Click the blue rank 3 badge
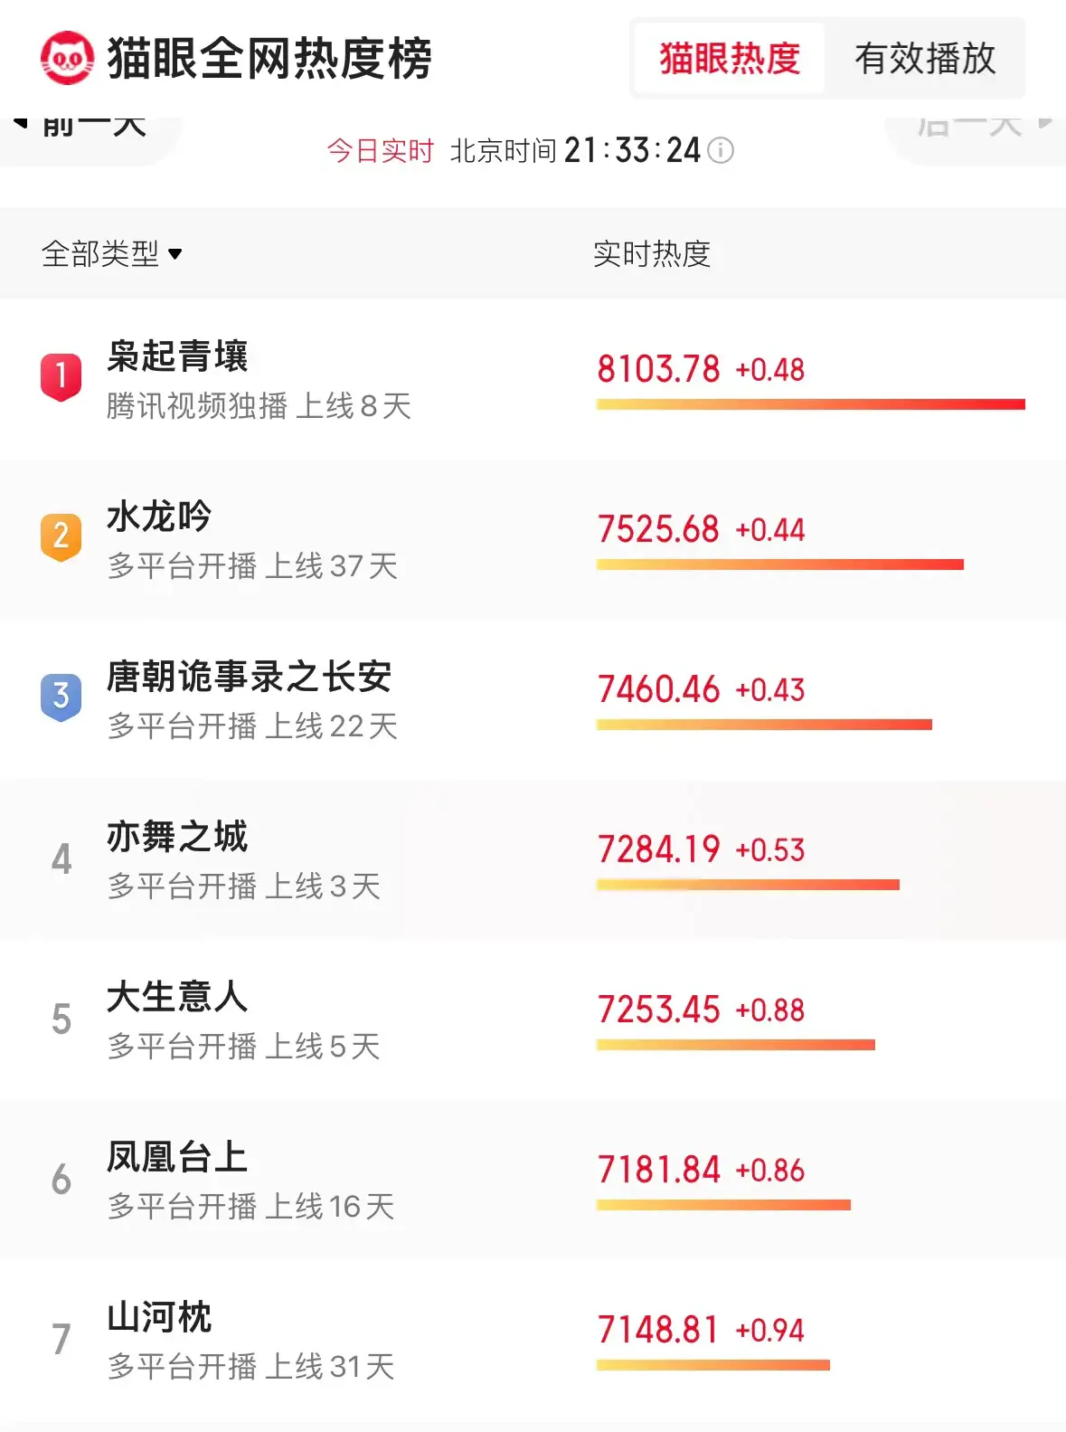This screenshot has width=1066, height=1432. (61, 696)
